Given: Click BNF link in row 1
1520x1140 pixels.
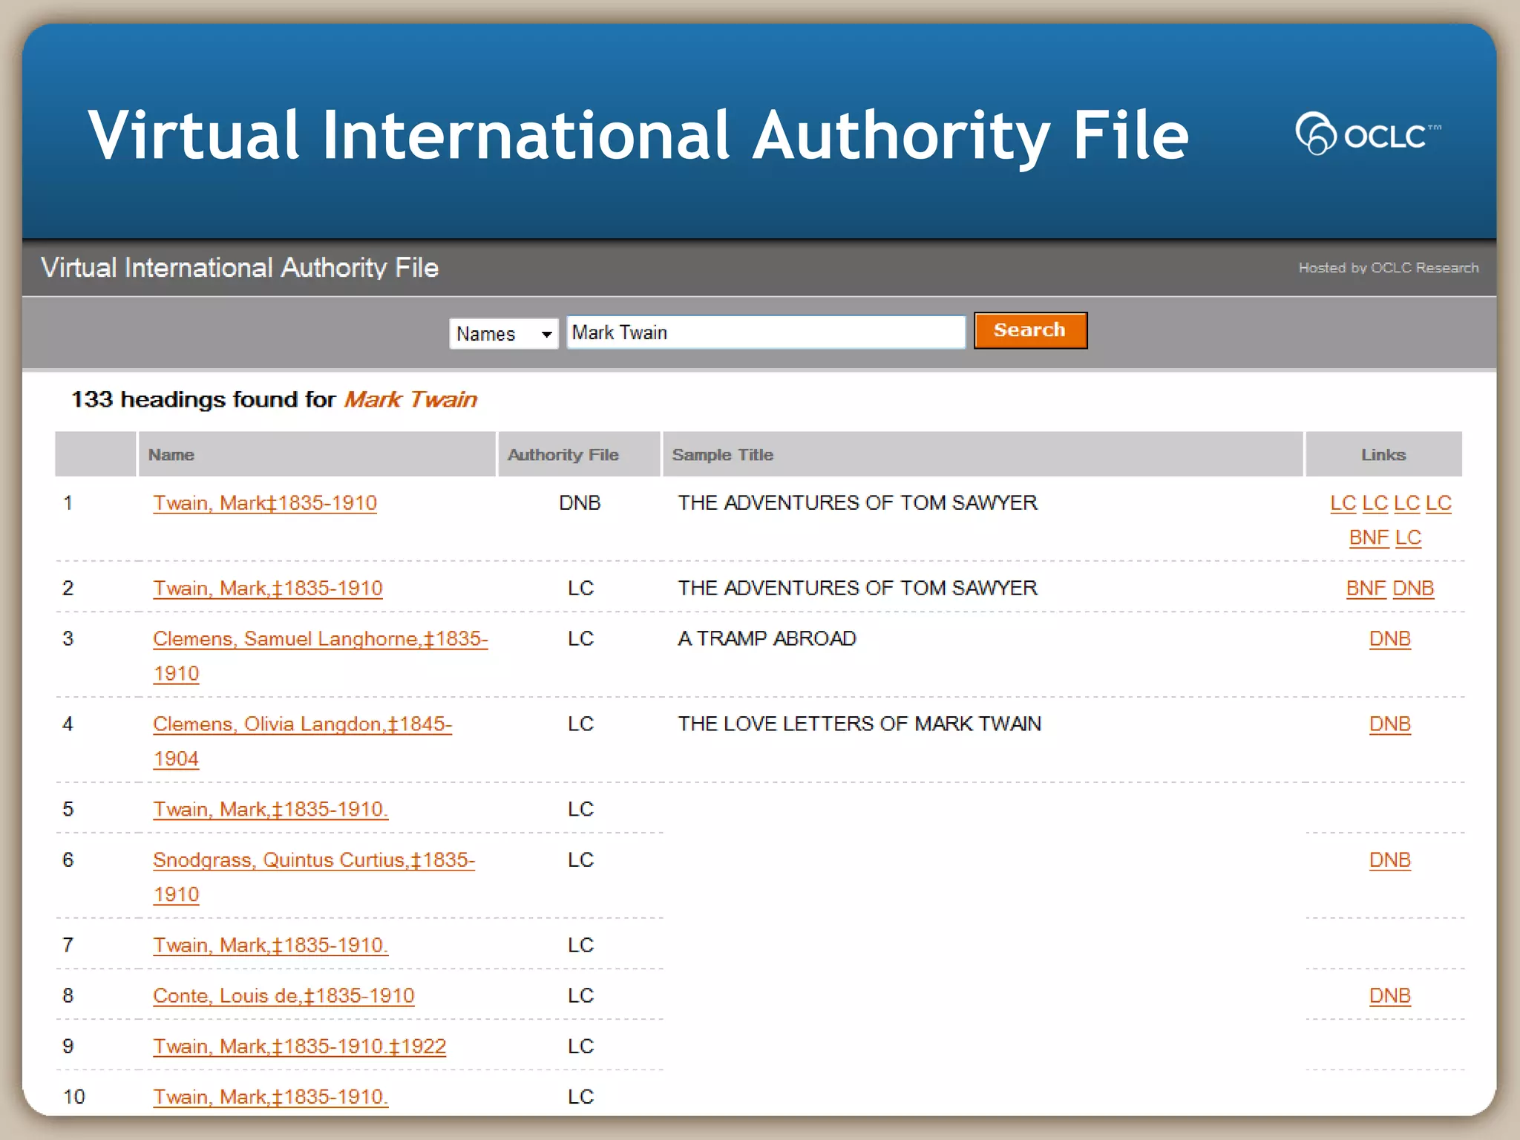Looking at the screenshot, I should 1369,537.
